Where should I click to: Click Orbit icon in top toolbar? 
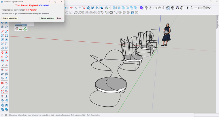(x=71, y=8)
